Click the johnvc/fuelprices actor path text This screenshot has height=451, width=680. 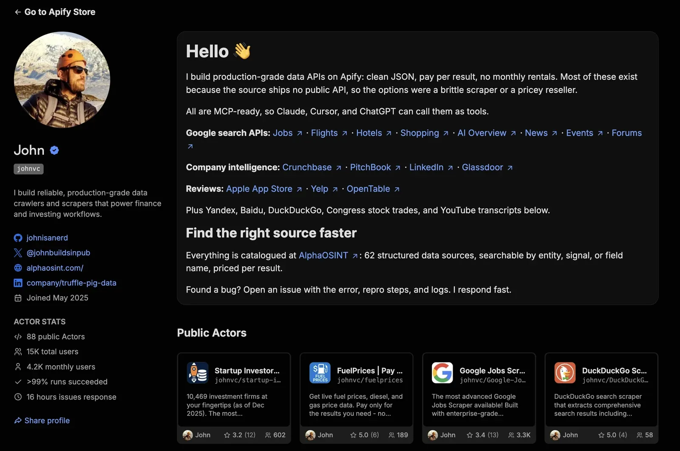(x=370, y=380)
